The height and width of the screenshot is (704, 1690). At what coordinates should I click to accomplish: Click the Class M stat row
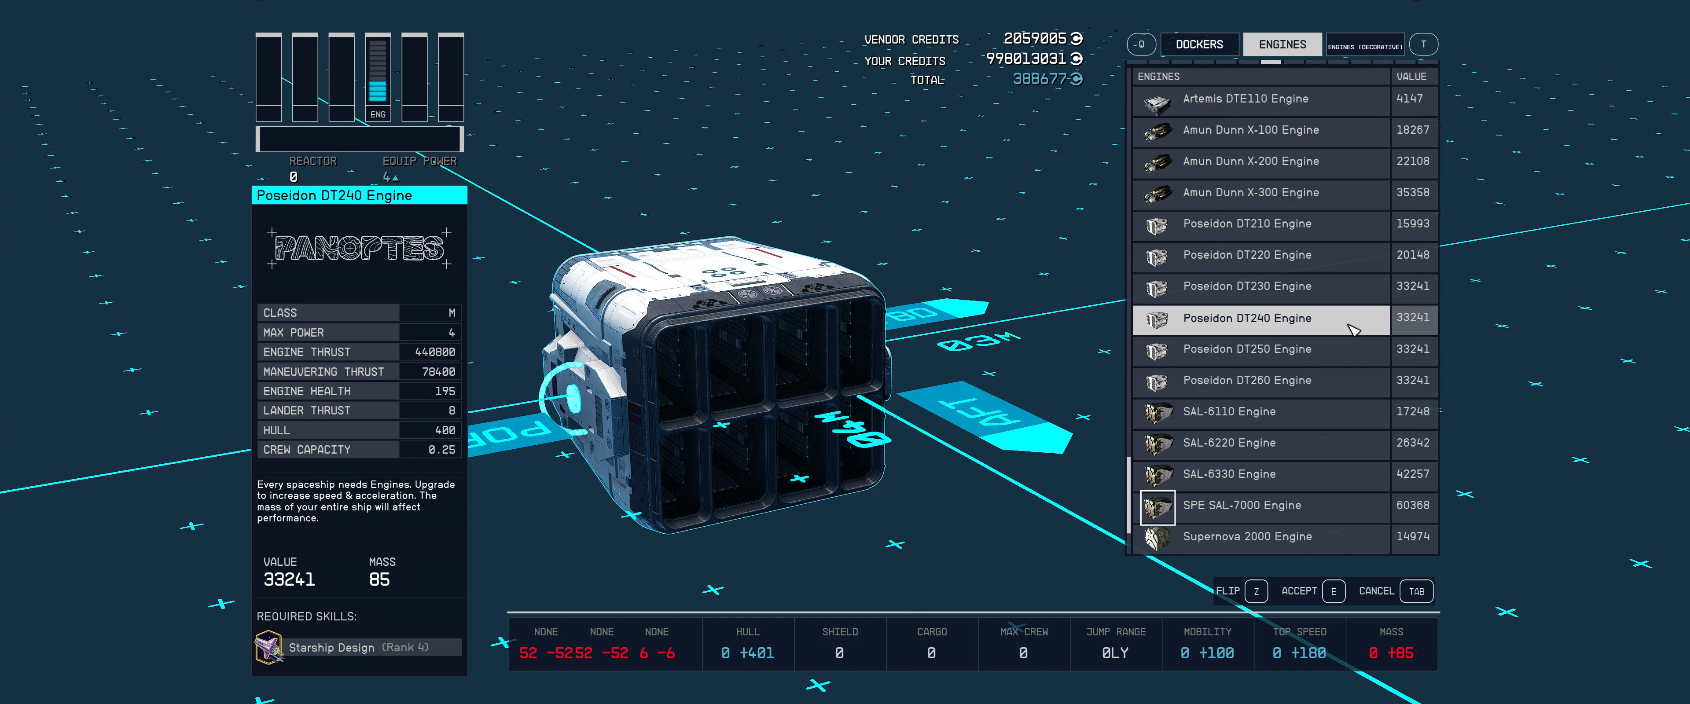tap(360, 313)
